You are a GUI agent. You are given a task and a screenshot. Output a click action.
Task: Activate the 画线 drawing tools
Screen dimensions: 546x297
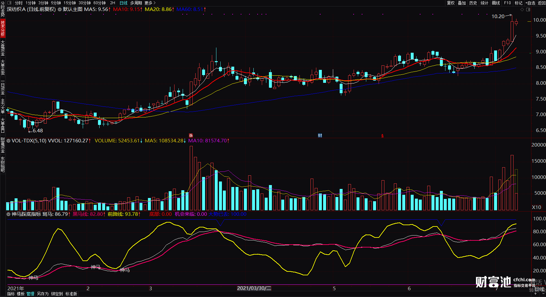pyautogui.click(x=496, y=3)
